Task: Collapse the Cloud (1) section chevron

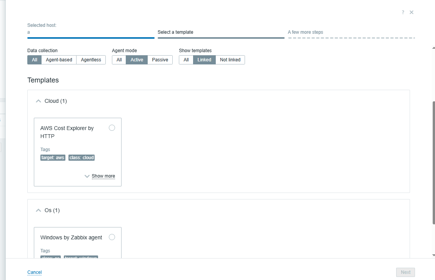Action: [38, 101]
